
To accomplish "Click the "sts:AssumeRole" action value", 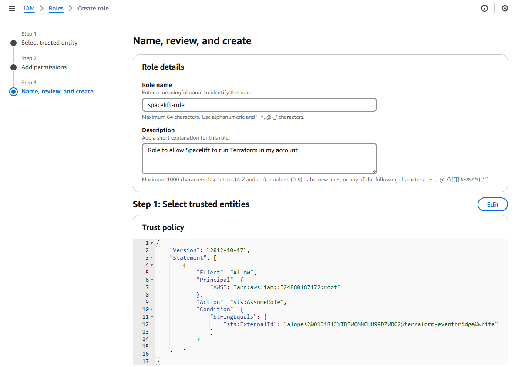I will [257, 302].
